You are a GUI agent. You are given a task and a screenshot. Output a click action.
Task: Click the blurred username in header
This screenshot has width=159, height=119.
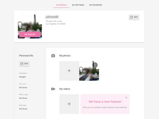52,17
